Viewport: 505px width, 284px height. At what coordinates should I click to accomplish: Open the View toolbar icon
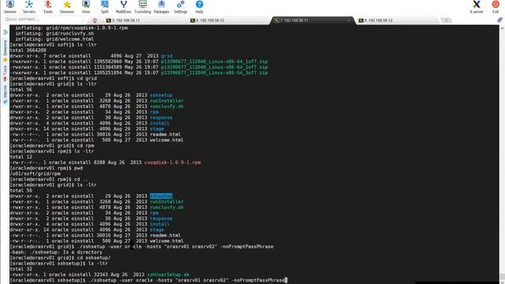[86, 7]
